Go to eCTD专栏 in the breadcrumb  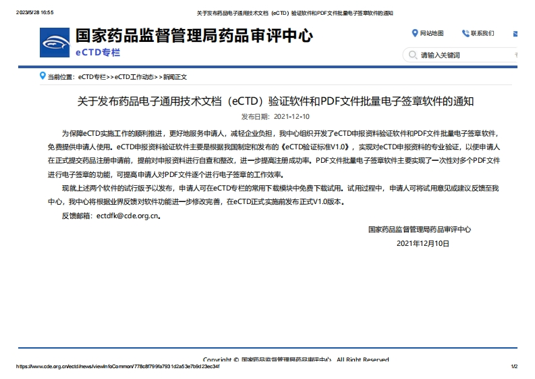pos(92,77)
